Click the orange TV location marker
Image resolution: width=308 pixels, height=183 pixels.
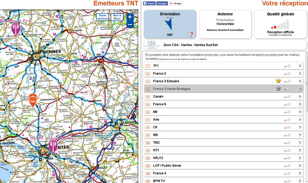(x=33, y=100)
